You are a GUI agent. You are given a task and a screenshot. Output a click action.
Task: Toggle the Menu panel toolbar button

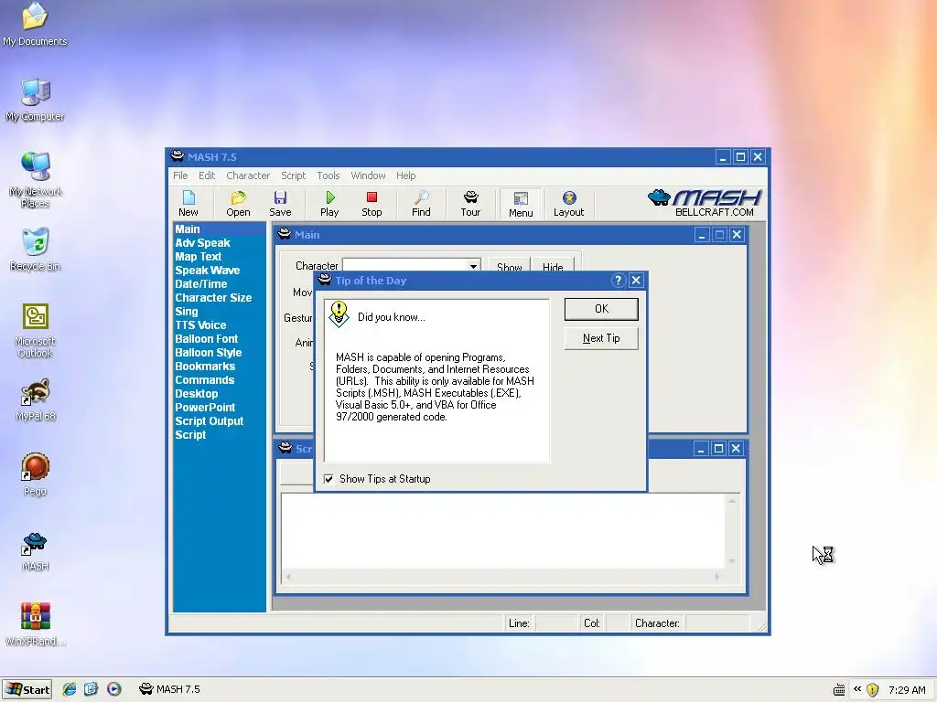[521, 204]
